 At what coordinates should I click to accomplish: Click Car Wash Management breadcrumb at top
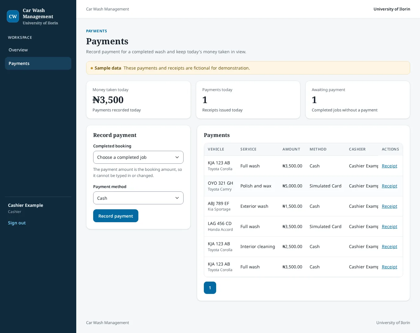[x=108, y=9]
